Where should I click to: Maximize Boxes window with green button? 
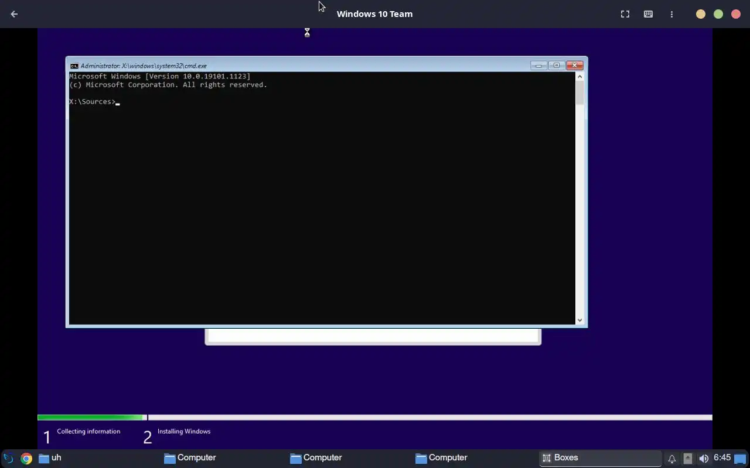718,14
